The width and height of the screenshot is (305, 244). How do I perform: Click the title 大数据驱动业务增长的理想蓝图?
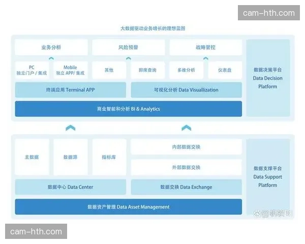click(152, 28)
